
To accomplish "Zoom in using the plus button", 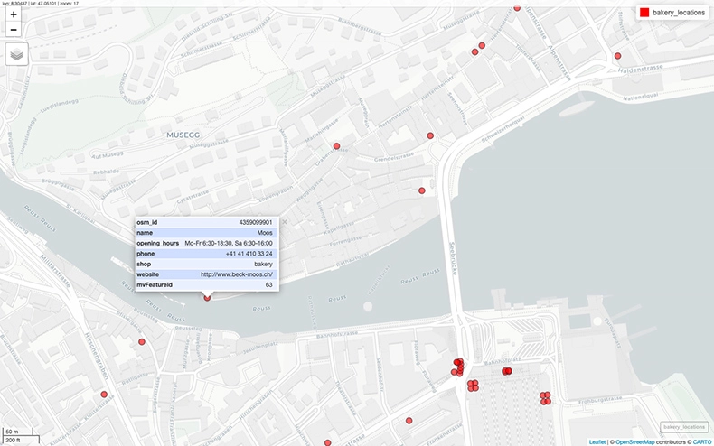I will click(14, 15).
